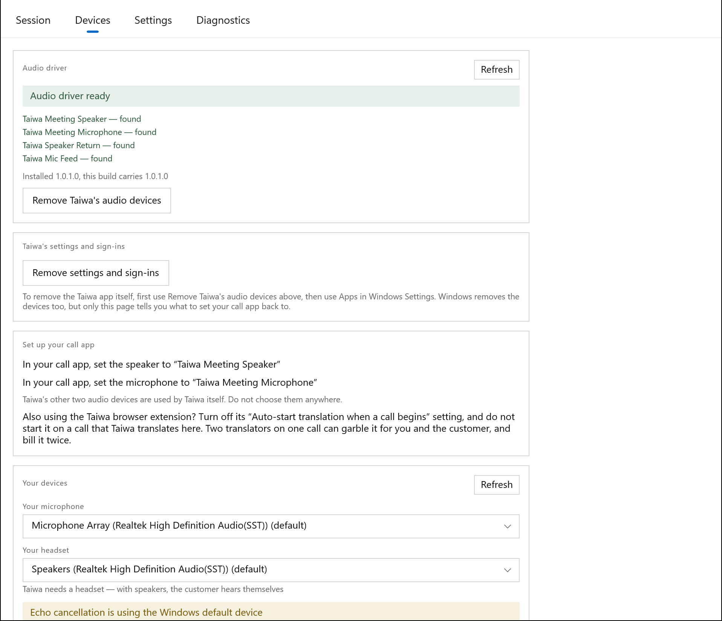This screenshot has height=621, width=722.
Task: Click the Set up your call app heading
Action: 58,345
